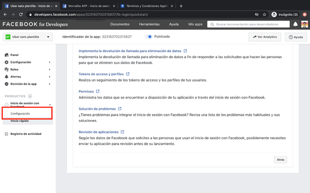Image resolution: width=310 pixels, height=193 pixels.
Task: Open Solución de problemas link
Action: (x=97, y=109)
